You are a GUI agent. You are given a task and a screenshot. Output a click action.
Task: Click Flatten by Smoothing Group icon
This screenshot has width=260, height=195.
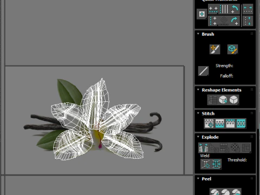(x=225, y=148)
